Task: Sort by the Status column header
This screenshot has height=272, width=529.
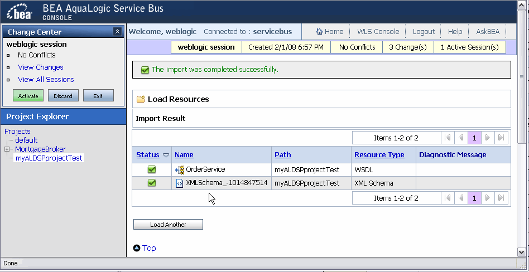Action: click(148, 155)
